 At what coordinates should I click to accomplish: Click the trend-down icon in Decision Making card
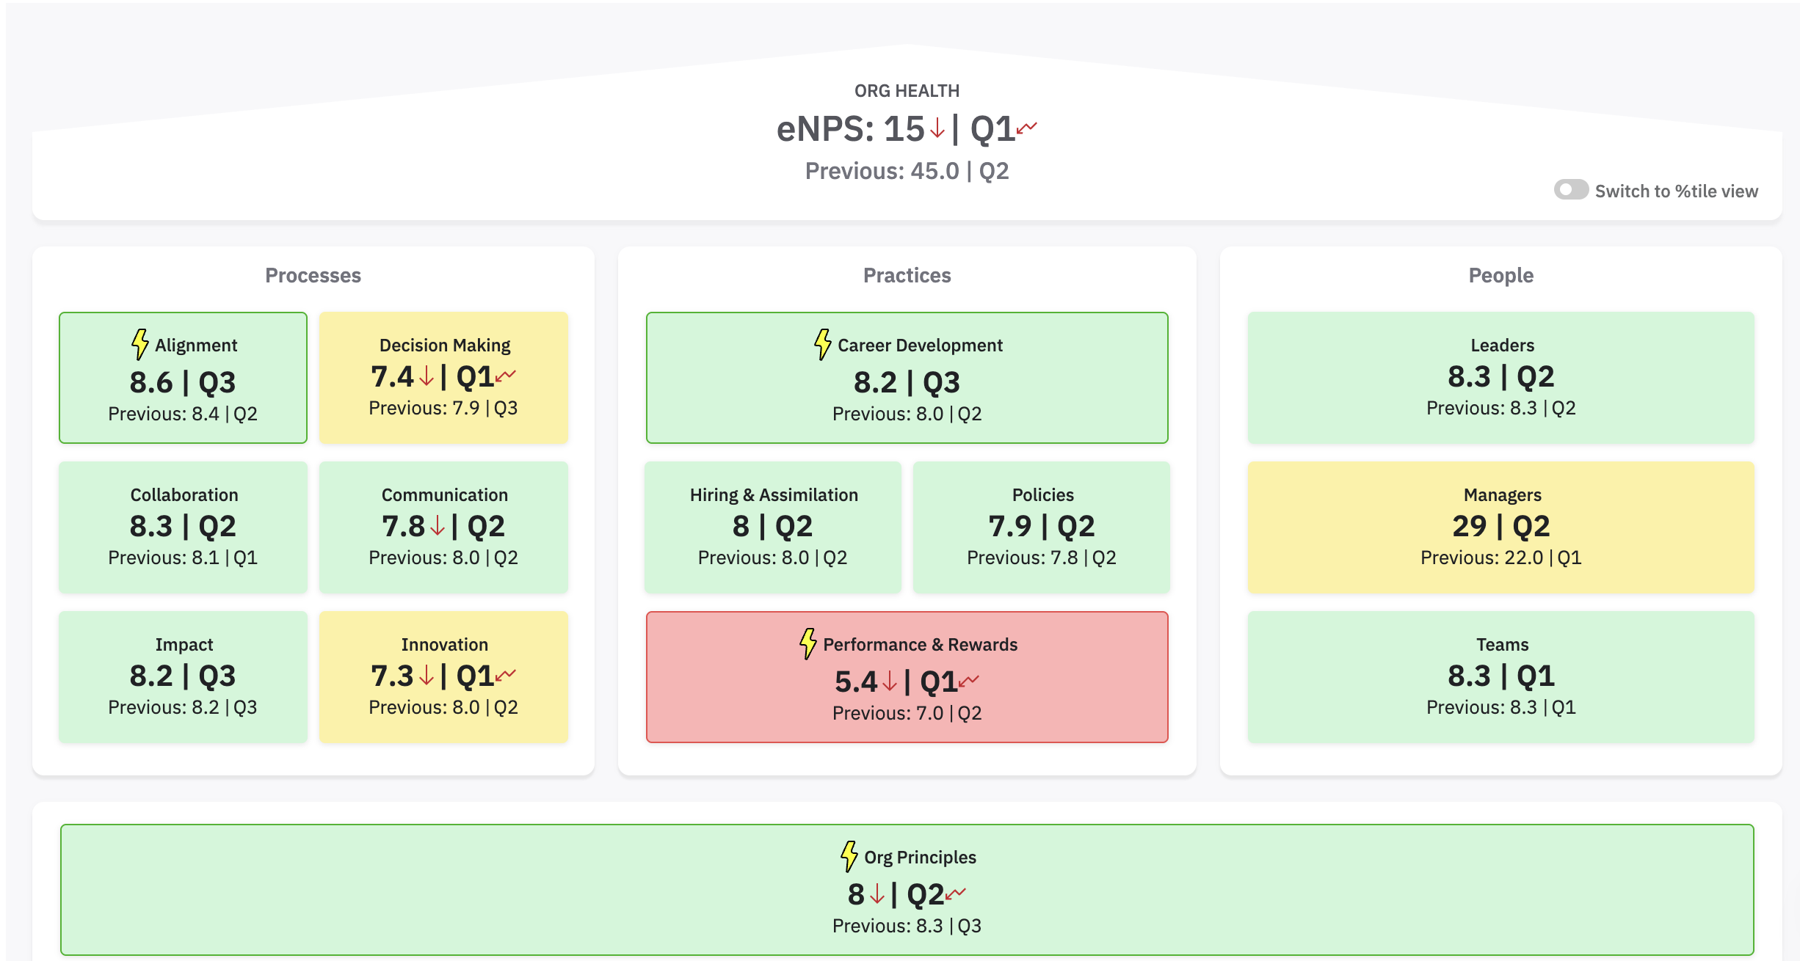coord(506,376)
